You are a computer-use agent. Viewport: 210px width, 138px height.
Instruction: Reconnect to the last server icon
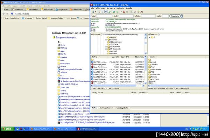127,12
